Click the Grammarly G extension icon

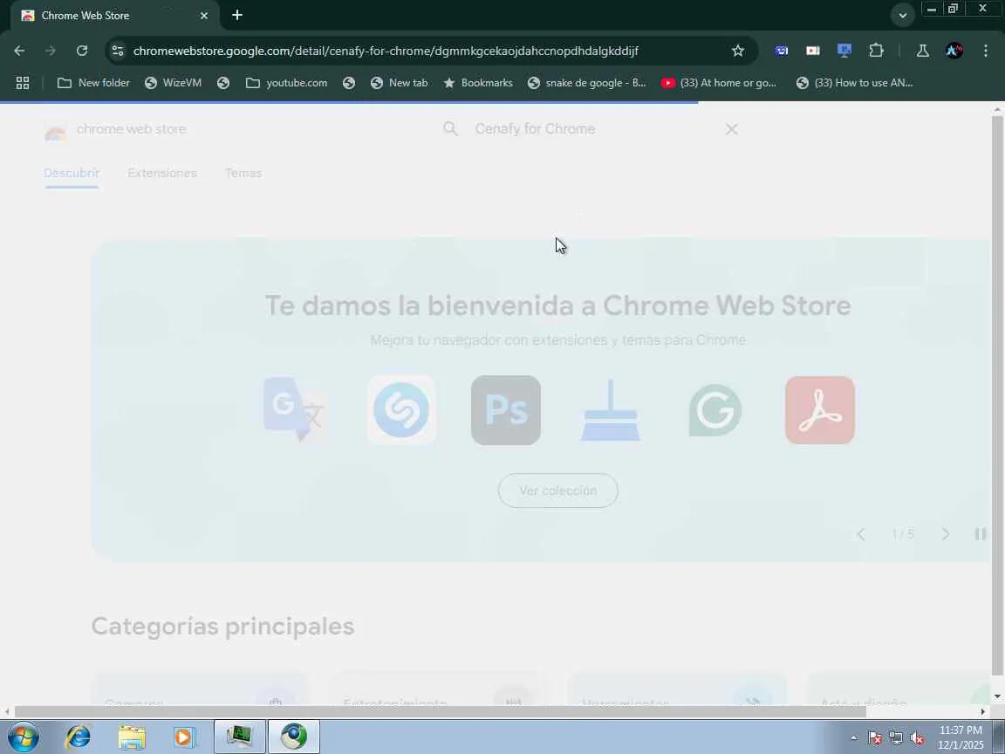pyautogui.click(x=715, y=409)
